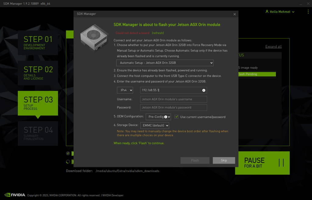Close the SDK Manager flash dialog
The image size is (312, 200).
[x=235, y=14]
